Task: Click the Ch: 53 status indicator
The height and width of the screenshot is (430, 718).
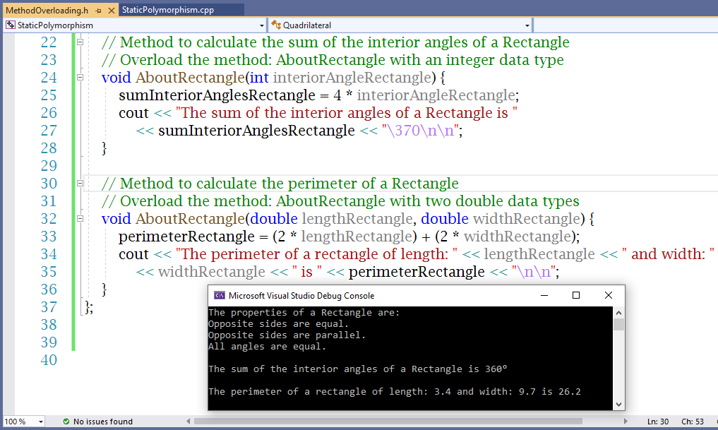Action: click(x=693, y=422)
